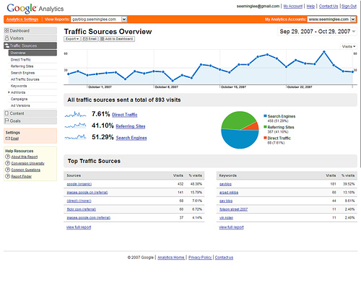Open Visitors section in the sidebar
Viewport: 361px width, 285px height.
[x=30, y=38]
